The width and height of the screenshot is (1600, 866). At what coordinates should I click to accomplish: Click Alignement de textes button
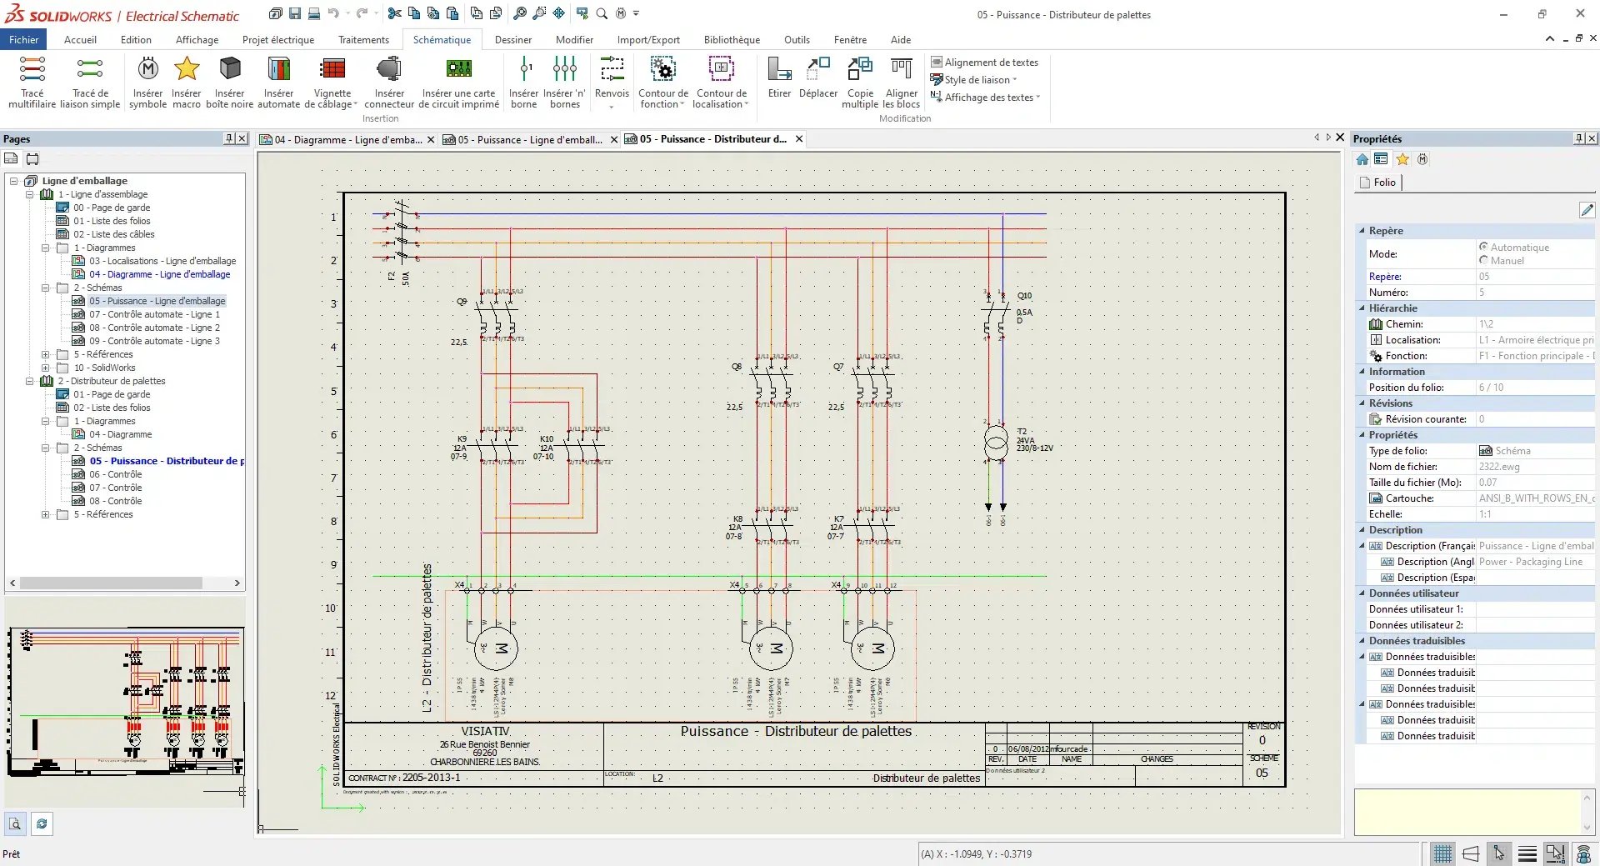(984, 63)
